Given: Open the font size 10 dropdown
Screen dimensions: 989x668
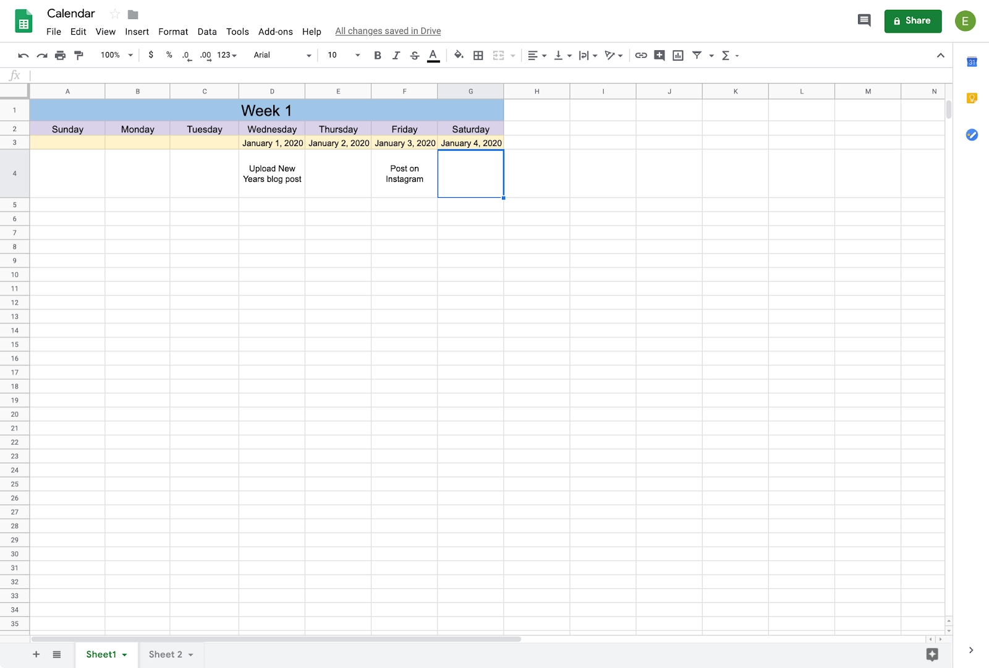Looking at the screenshot, I should [x=344, y=55].
